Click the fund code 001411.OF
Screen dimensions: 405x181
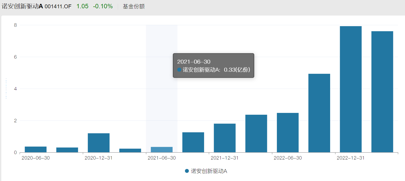coord(58,7)
